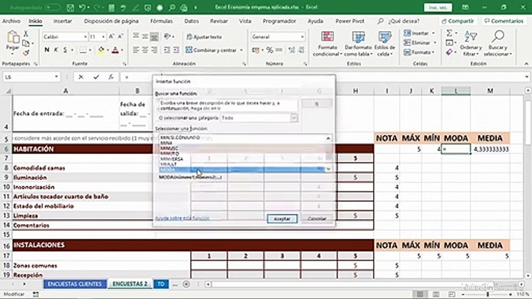
Task: Switch to the Datos ribbon tab
Action: coord(192,21)
